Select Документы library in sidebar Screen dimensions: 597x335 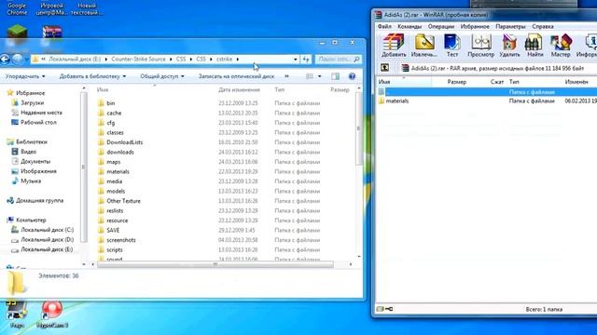(x=35, y=161)
